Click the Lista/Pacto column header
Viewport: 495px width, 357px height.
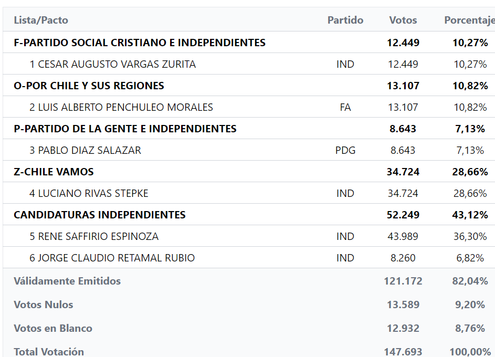[x=41, y=20]
